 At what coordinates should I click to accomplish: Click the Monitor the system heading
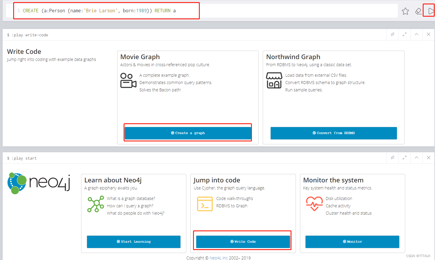[x=333, y=180]
